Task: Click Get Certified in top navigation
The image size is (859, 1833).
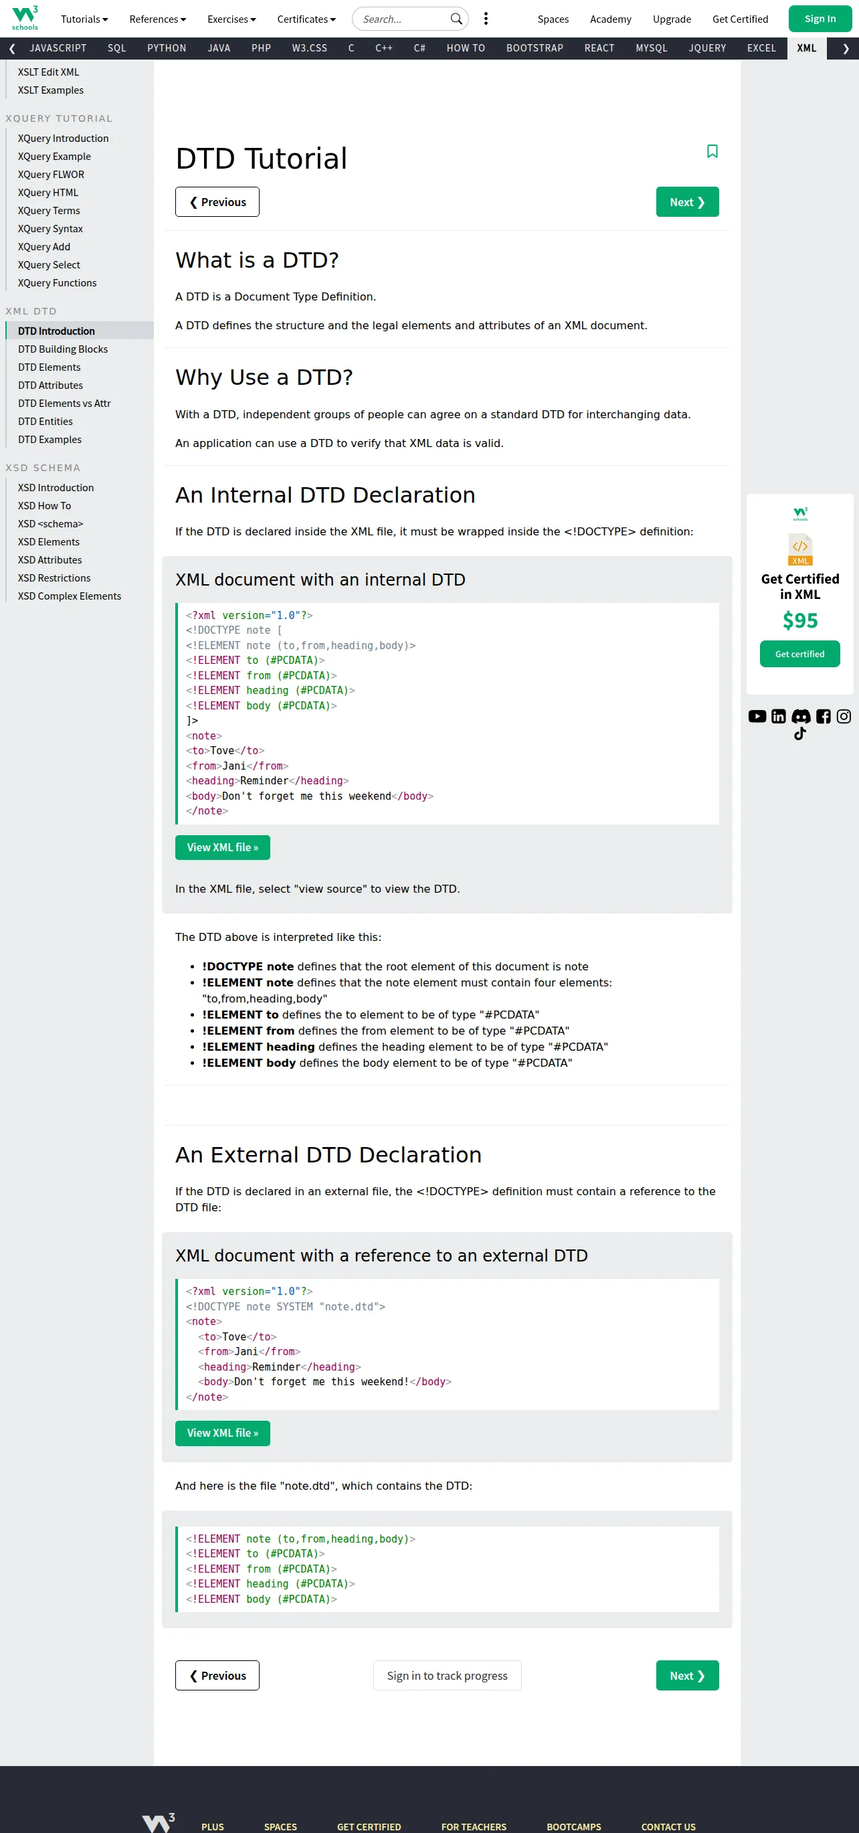Action: [740, 19]
